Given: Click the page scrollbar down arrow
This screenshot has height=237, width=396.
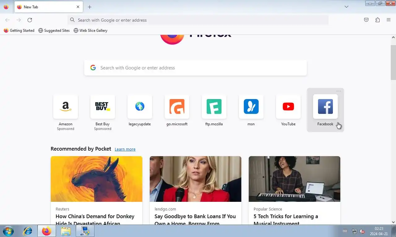Looking at the screenshot, I should click(x=393, y=222).
